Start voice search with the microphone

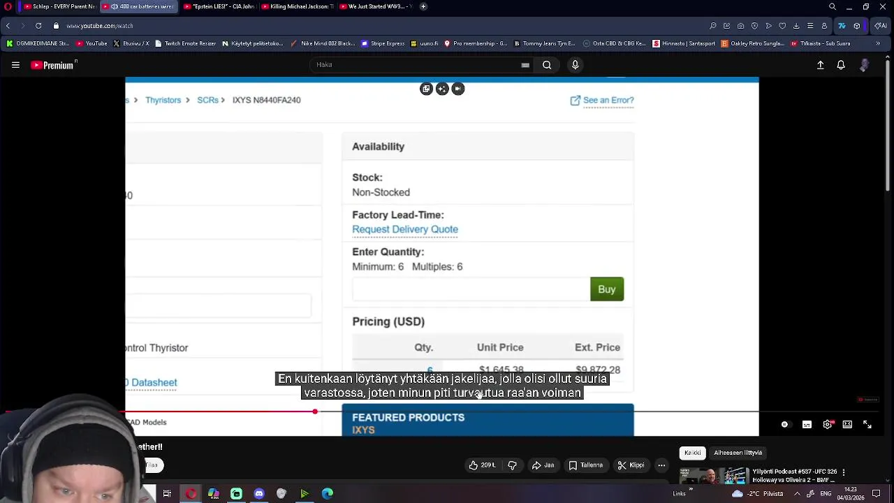tap(575, 65)
